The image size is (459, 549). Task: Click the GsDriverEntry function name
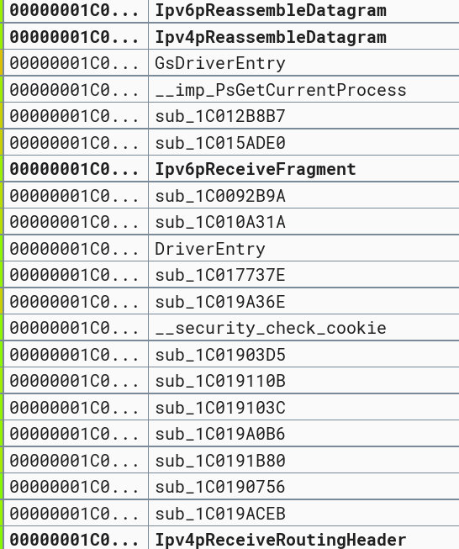tap(220, 63)
